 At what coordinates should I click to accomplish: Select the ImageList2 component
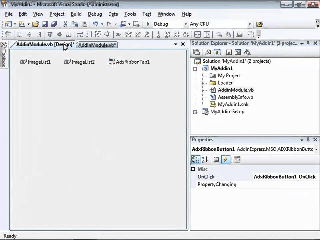point(80,62)
